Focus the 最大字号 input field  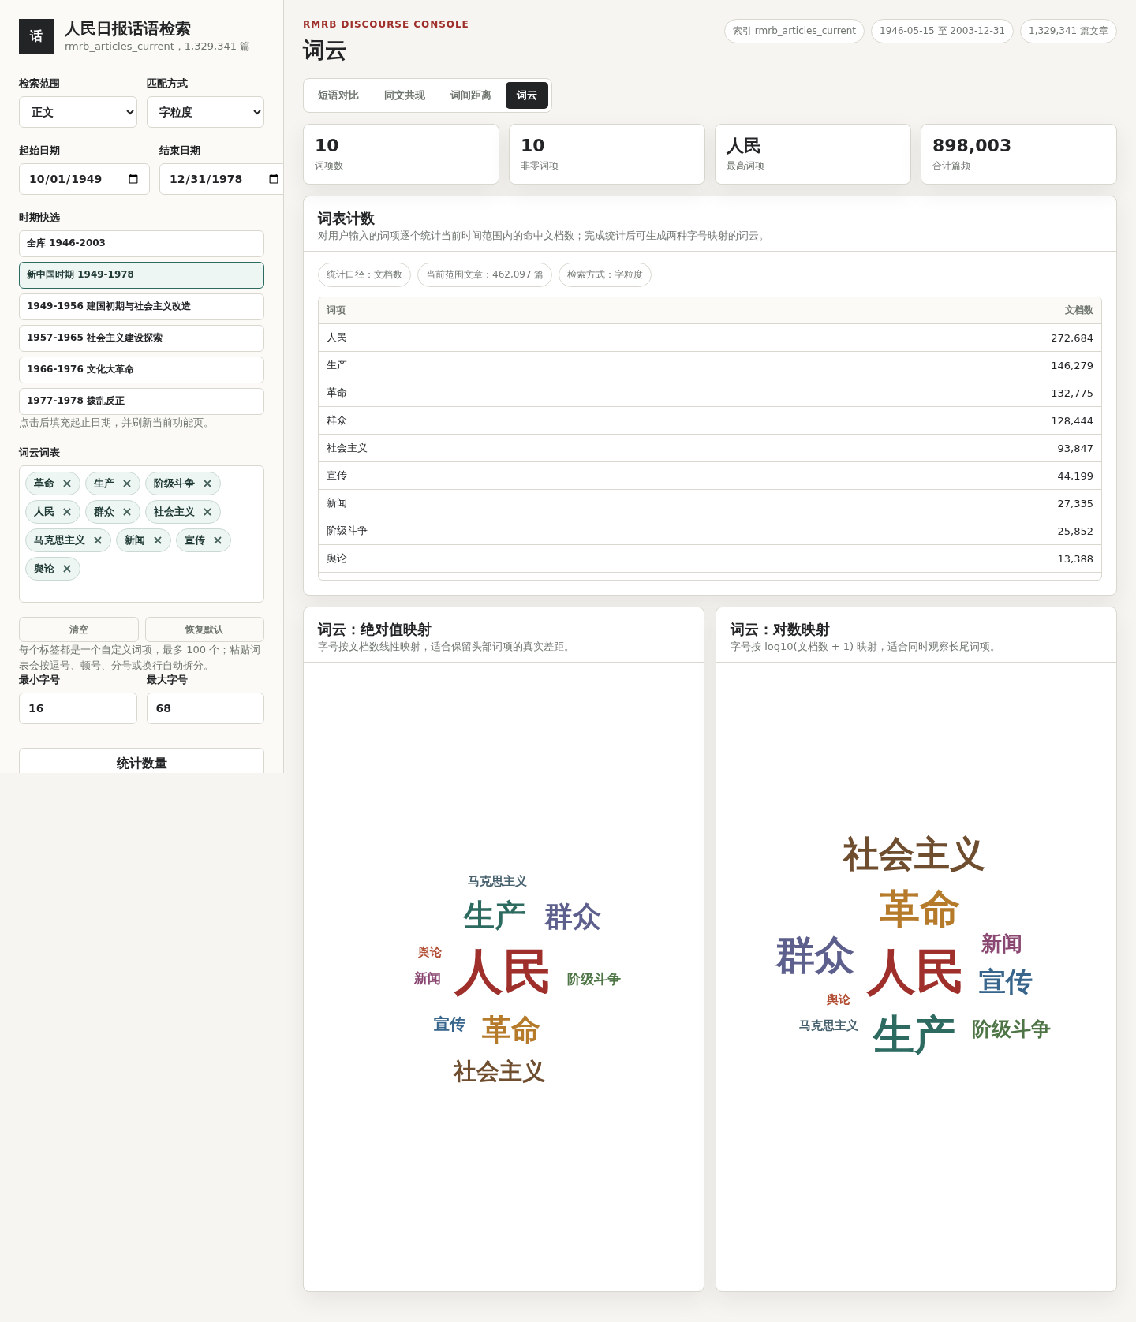(205, 708)
